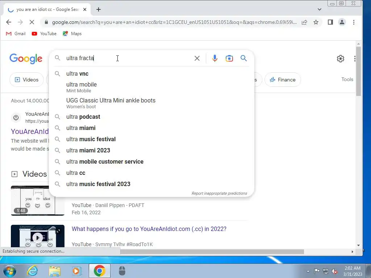Open the YouAreAnIdiot result title

[30, 131]
